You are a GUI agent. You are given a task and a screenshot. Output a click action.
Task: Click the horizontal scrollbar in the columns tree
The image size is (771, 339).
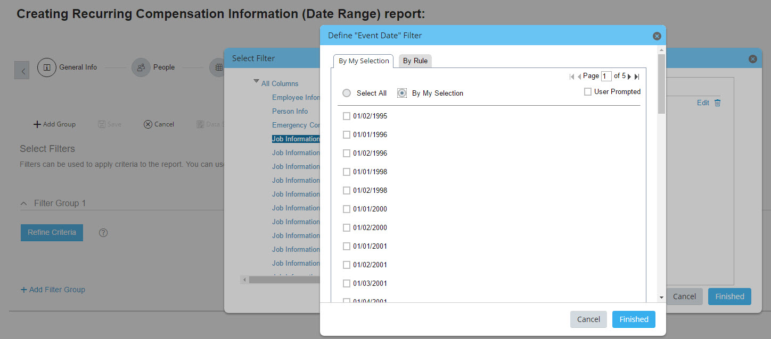(284, 279)
